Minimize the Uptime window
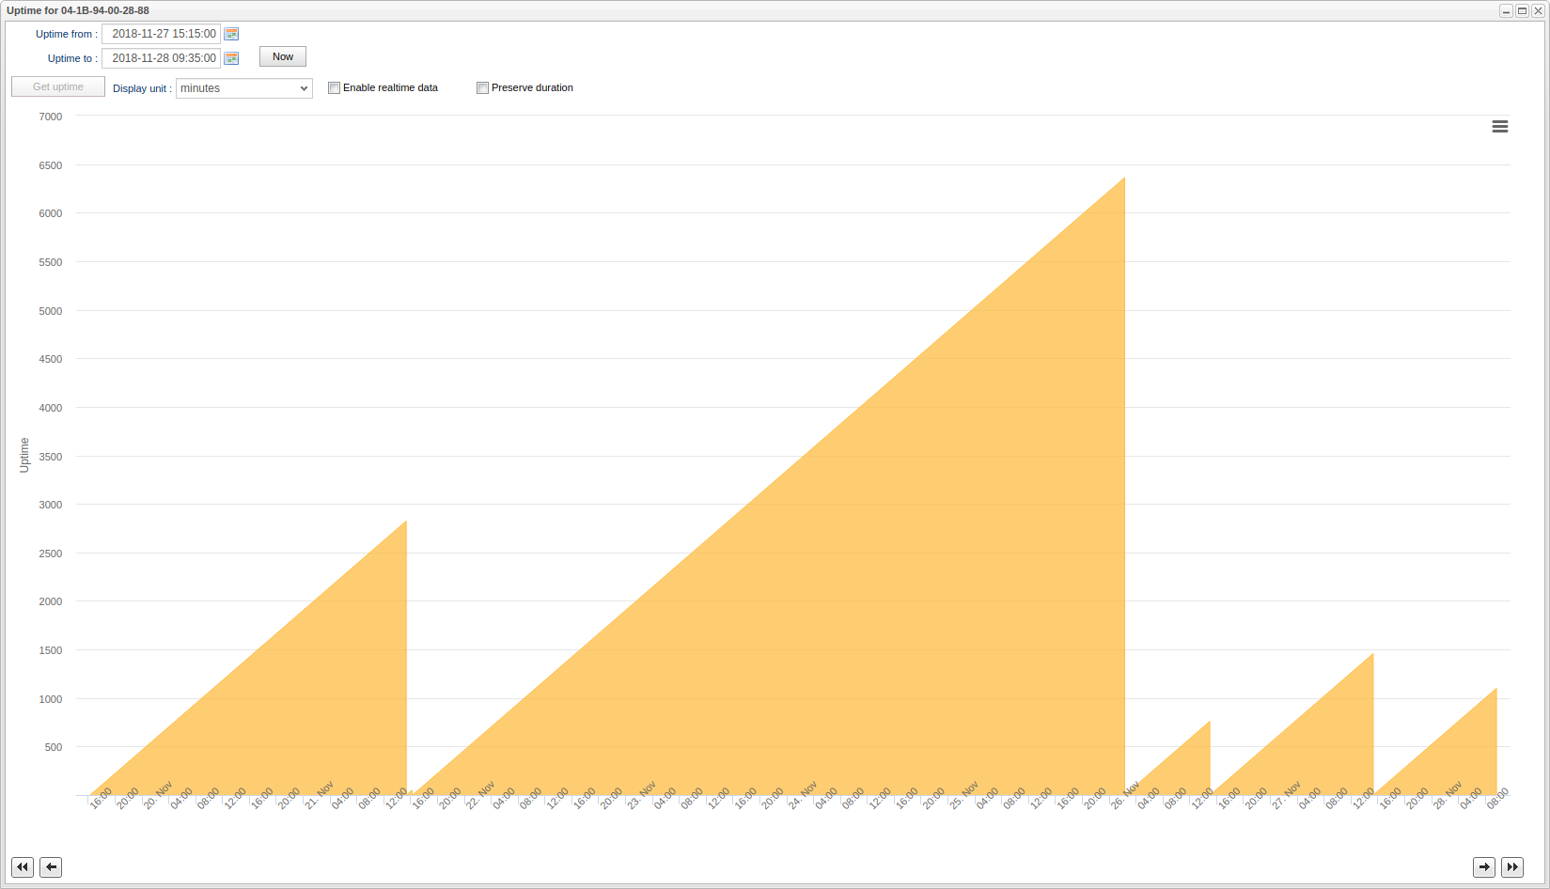 (1506, 11)
